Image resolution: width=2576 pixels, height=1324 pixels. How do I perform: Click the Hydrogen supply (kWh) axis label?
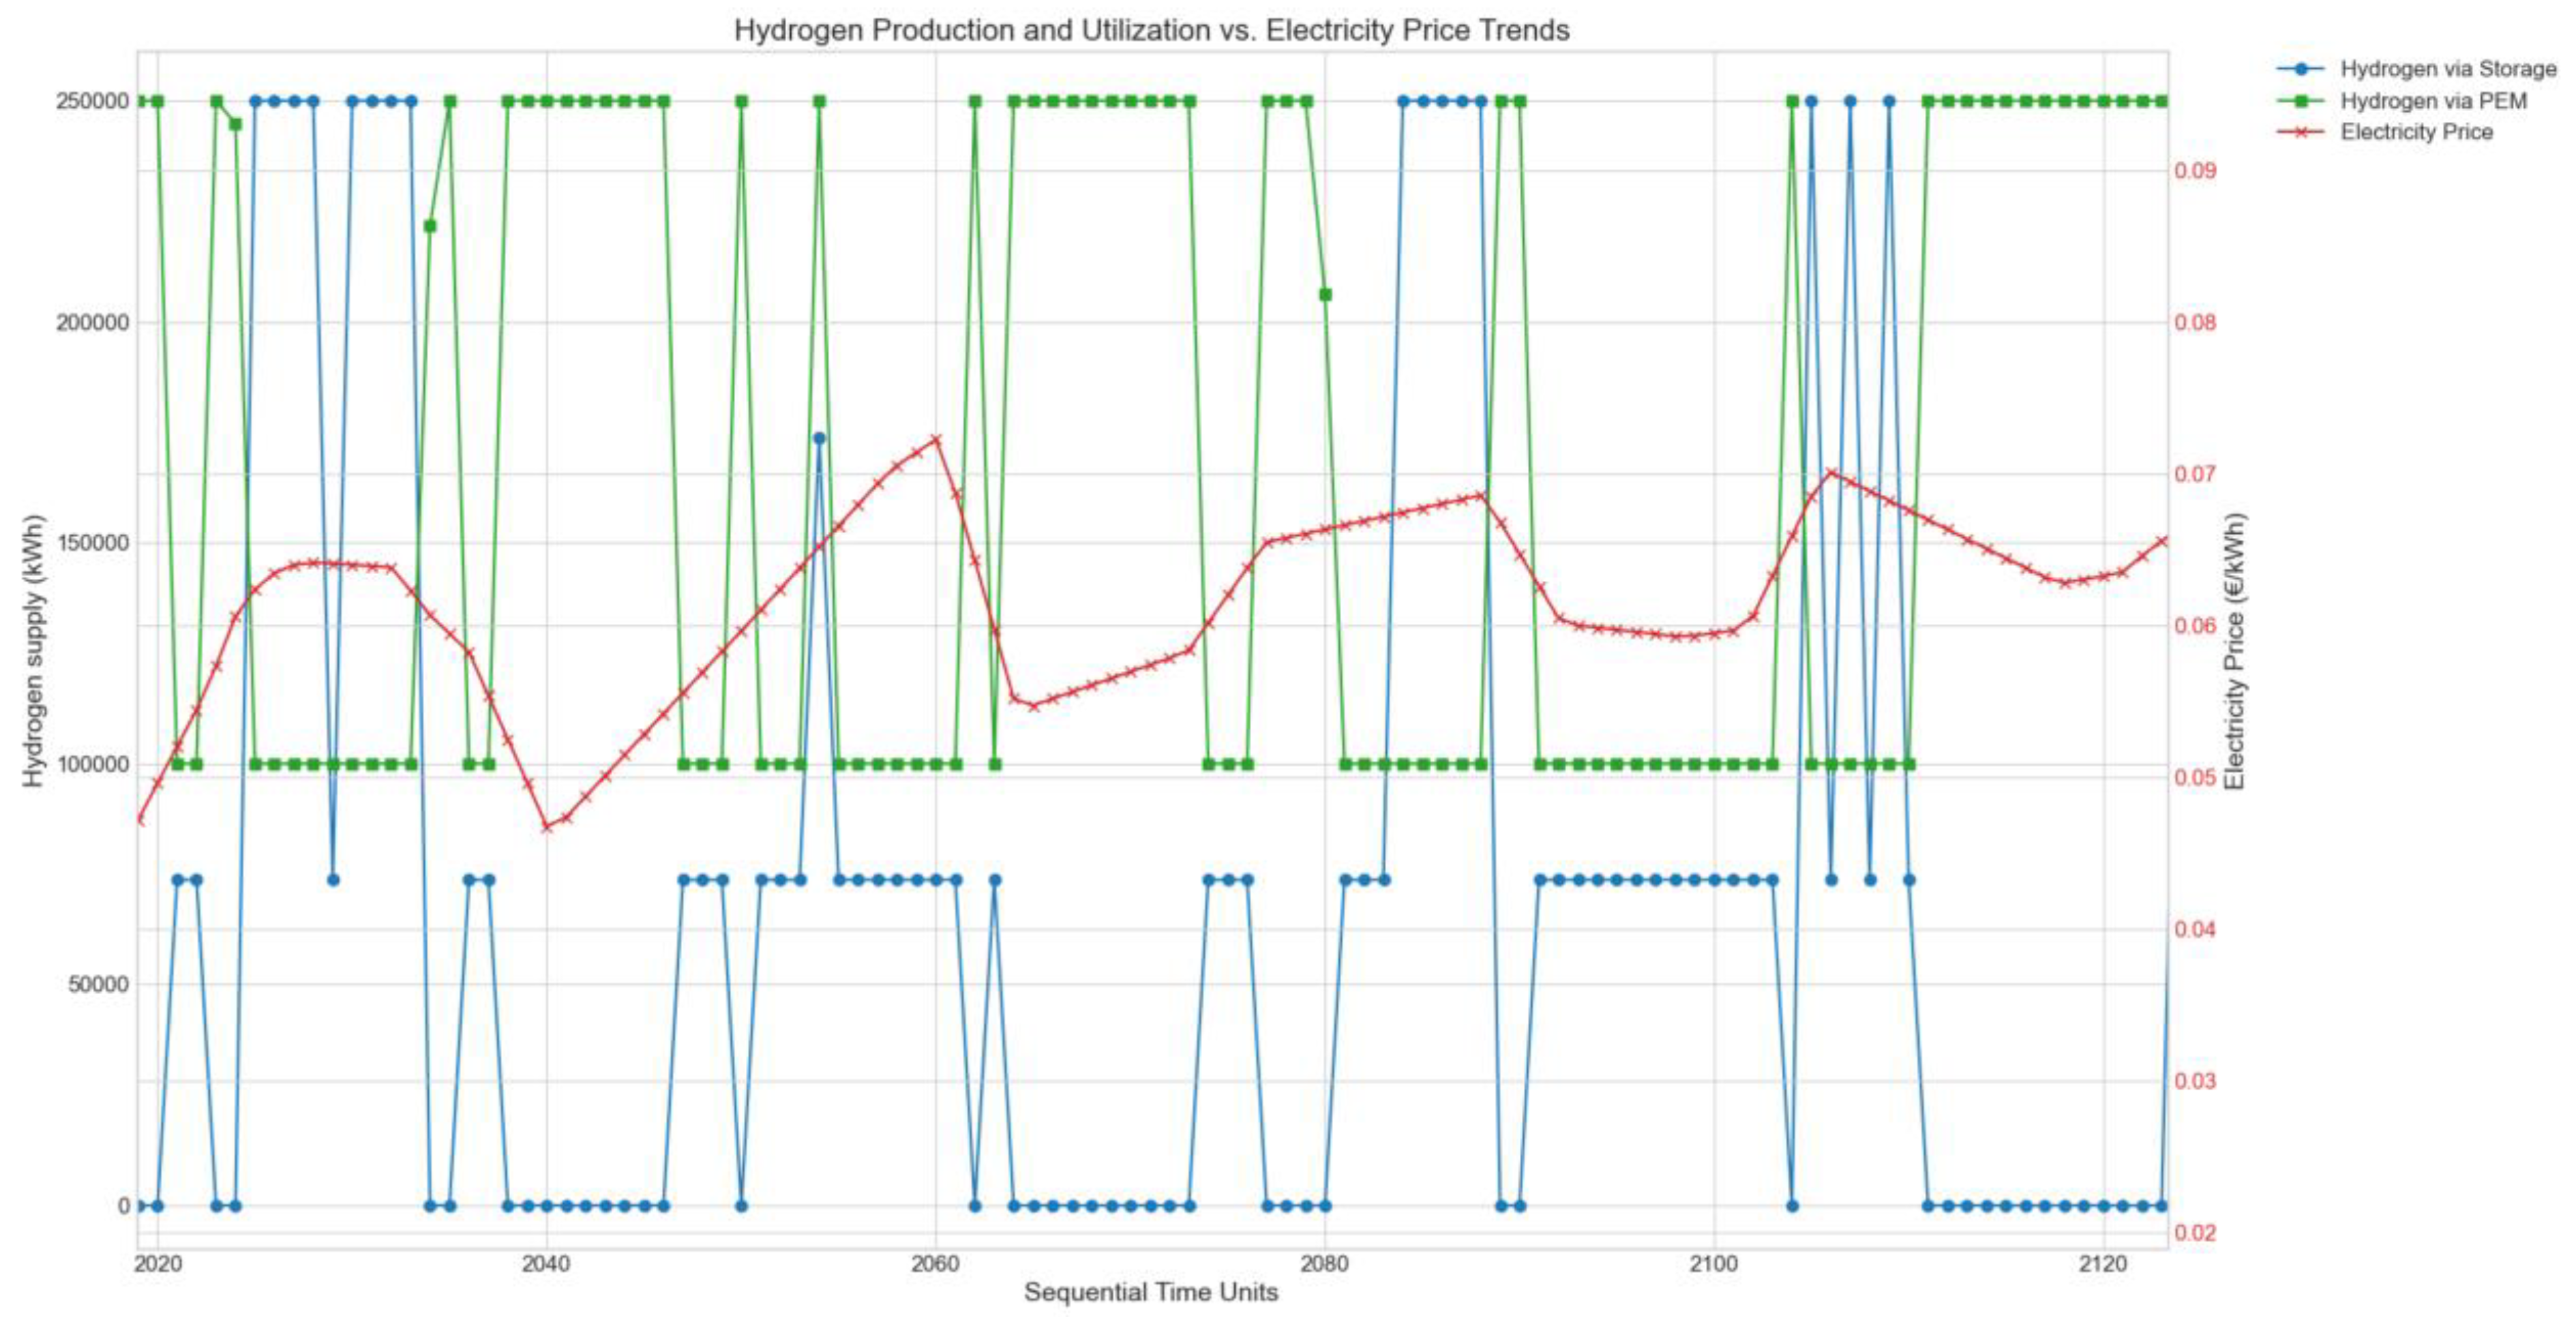tap(34, 650)
